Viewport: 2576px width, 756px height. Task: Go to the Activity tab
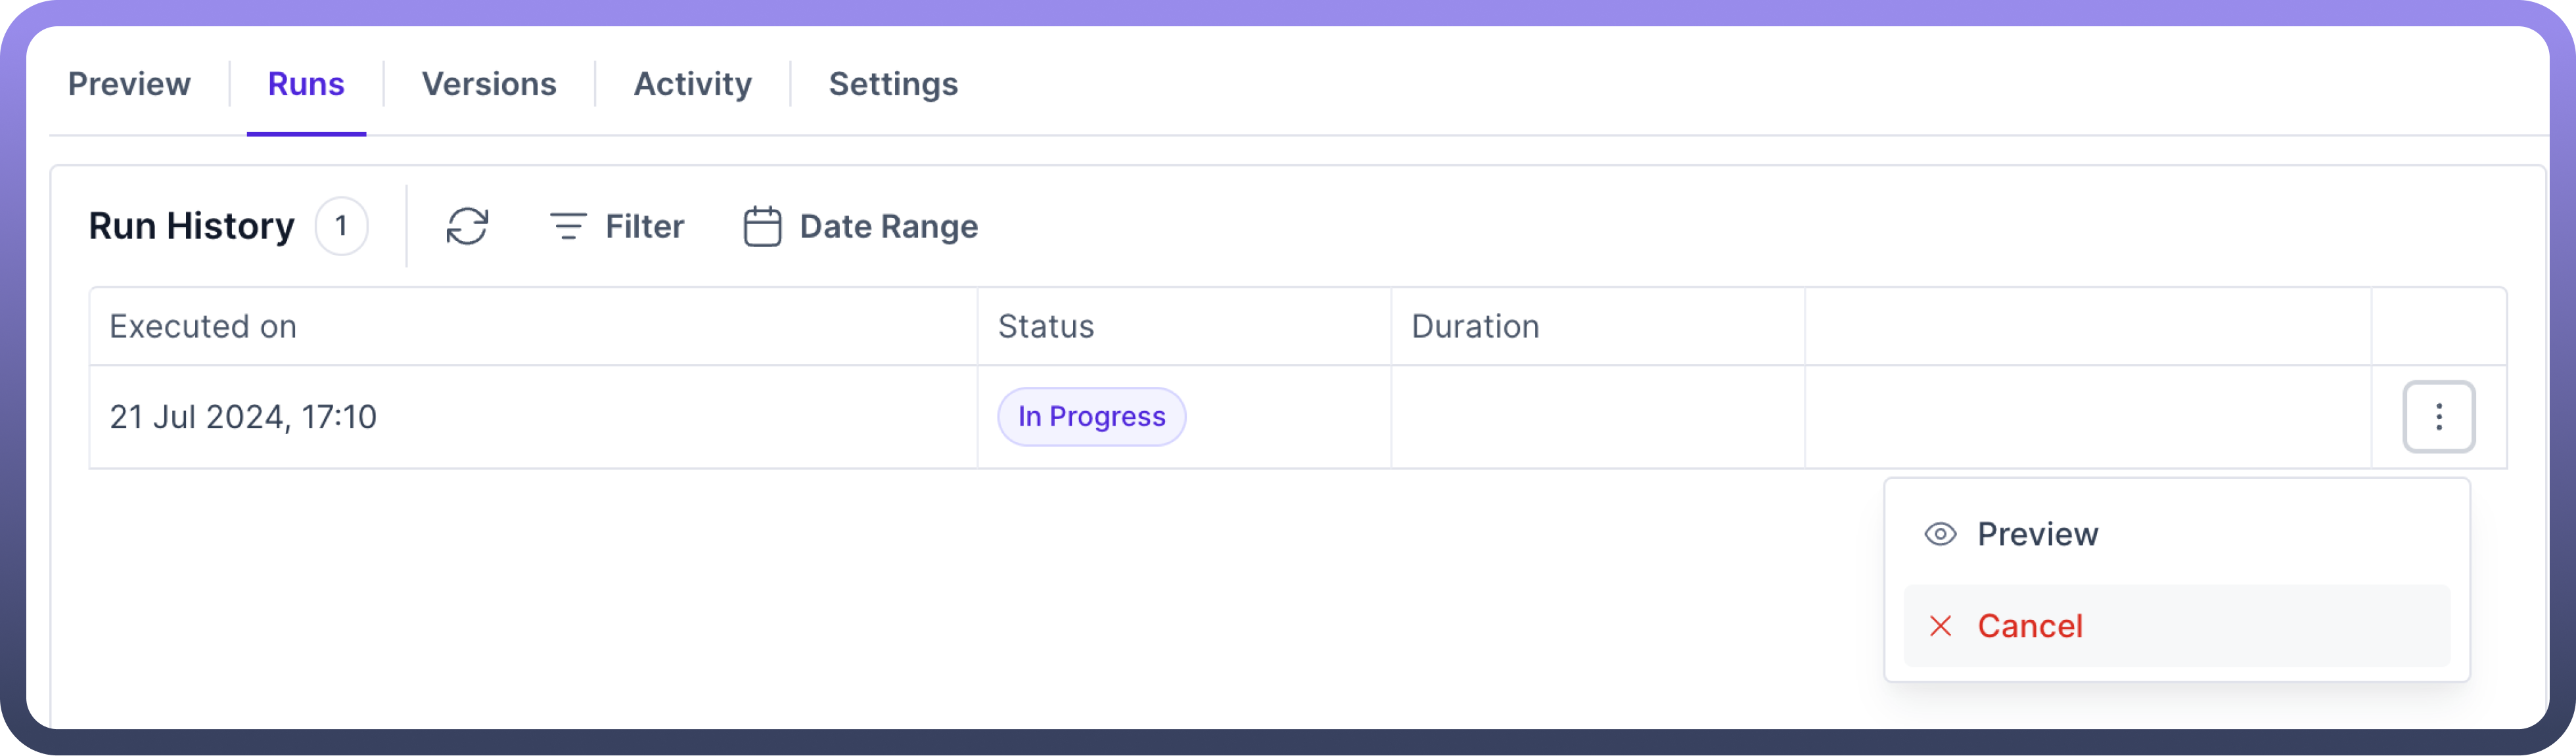692,84
